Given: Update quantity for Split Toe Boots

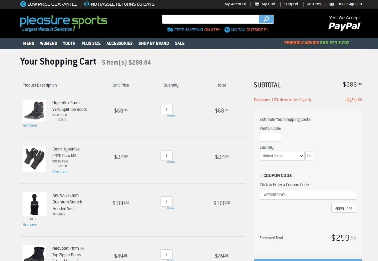Looking at the screenshot, I should (171, 116).
